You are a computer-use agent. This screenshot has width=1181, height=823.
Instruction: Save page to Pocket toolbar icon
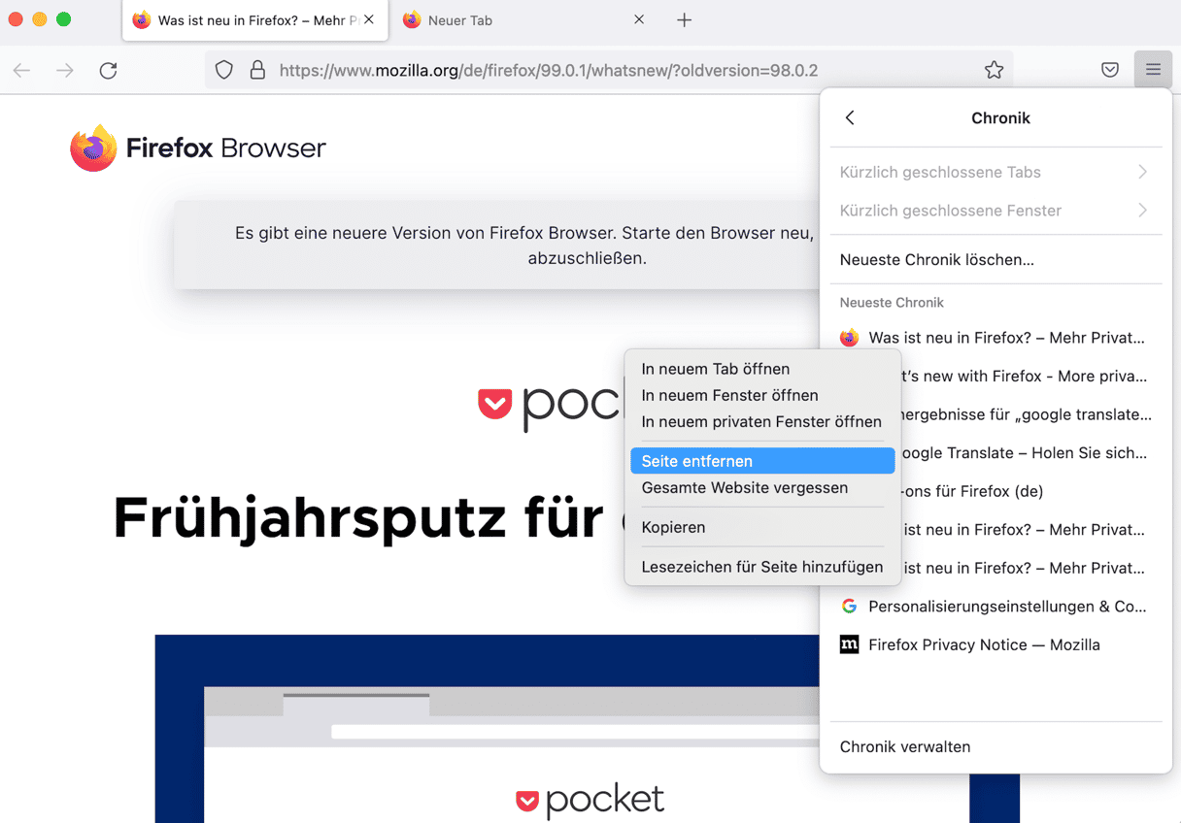1110,70
